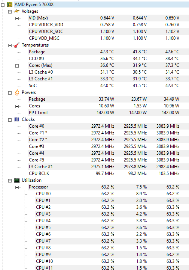Collapse the AMD Ryzen 5 7600X root node
Viewport: 189px width, 270px height.
(3, 5)
